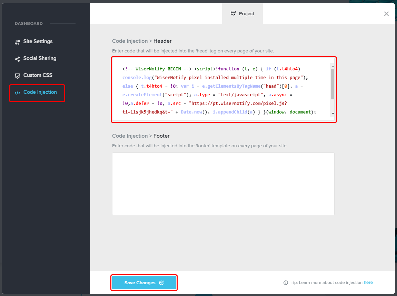Click inside the Header code editor
Screen dimensions: 397x296
tap(221, 90)
